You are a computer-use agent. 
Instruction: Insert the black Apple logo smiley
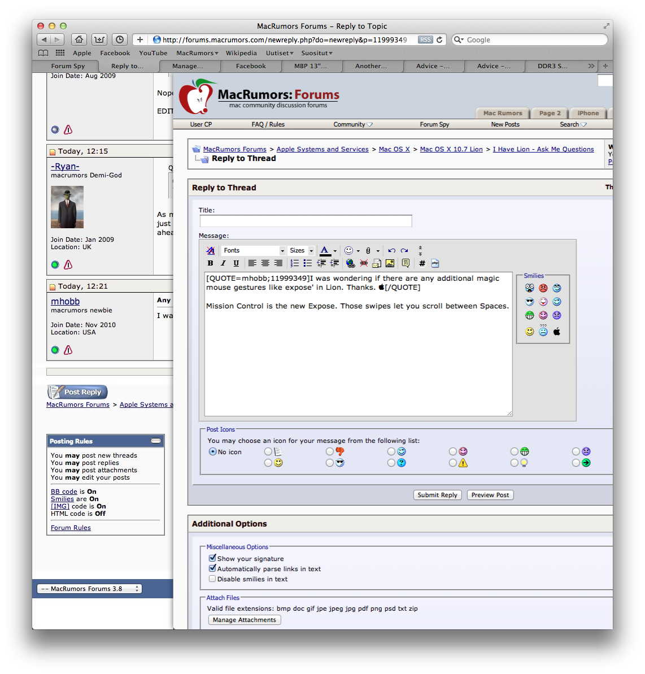[556, 332]
